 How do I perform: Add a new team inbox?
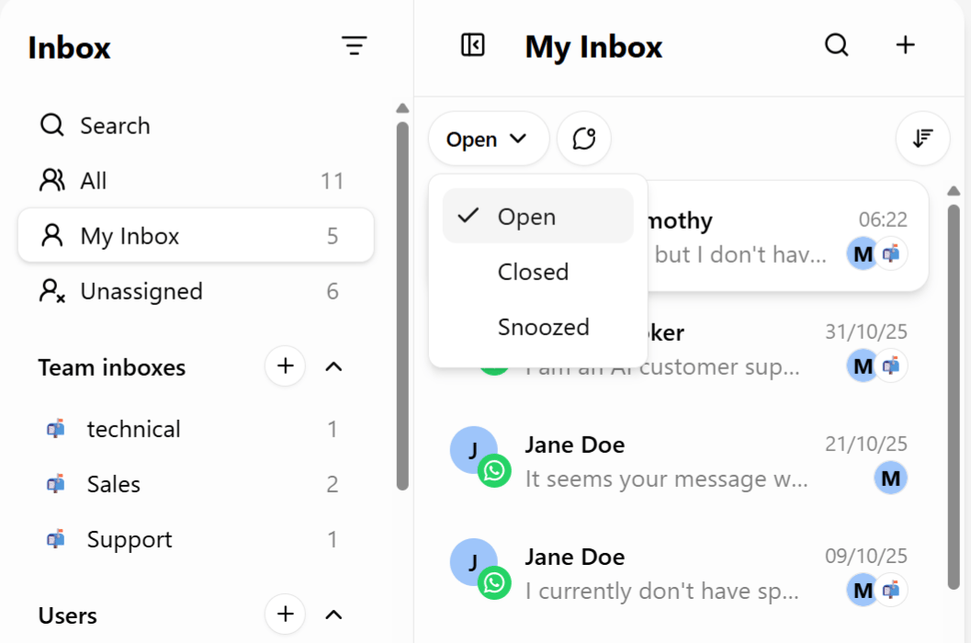pyautogui.click(x=285, y=367)
